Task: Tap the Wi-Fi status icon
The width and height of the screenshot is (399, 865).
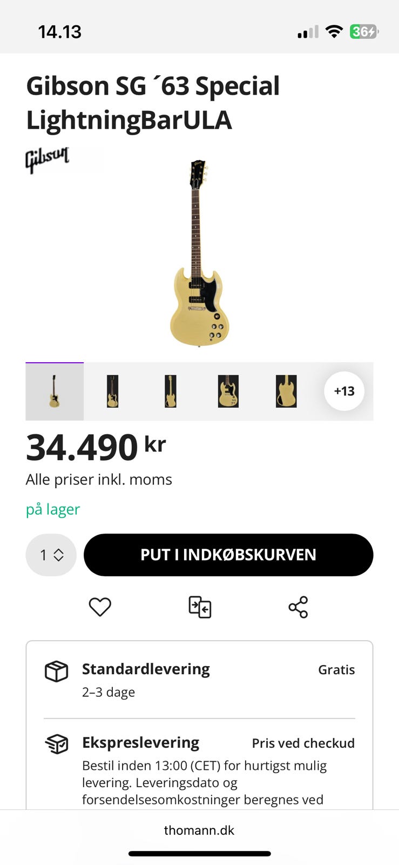Action: tap(334, 32)
